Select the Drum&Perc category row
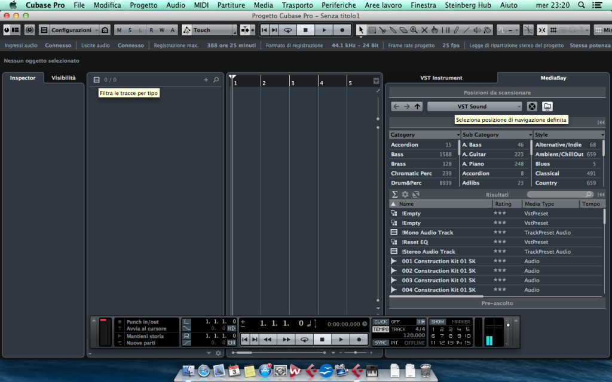Viewport: 612px width, 382px height. pyautogui.click(x=424, y=183)
